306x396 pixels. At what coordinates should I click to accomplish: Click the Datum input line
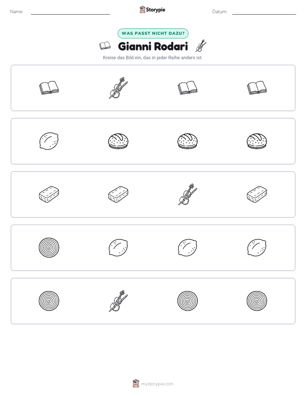(264, 12)
